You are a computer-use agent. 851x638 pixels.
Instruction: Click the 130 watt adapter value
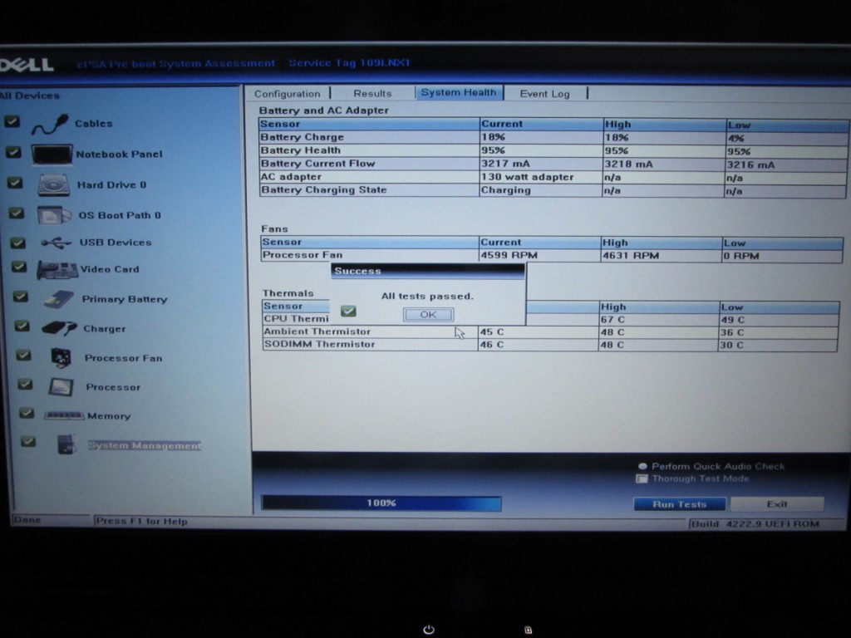point(527,177)
